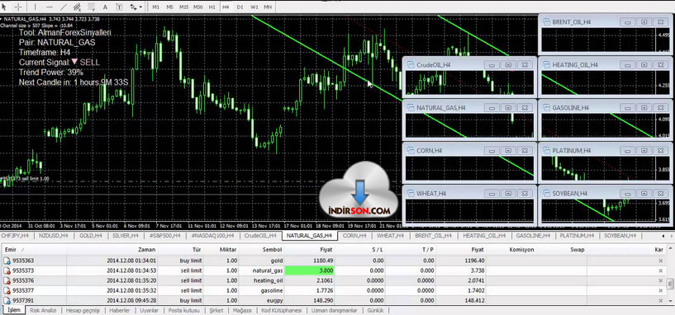Delete the natural_gas sell limit order

point(661,270)
